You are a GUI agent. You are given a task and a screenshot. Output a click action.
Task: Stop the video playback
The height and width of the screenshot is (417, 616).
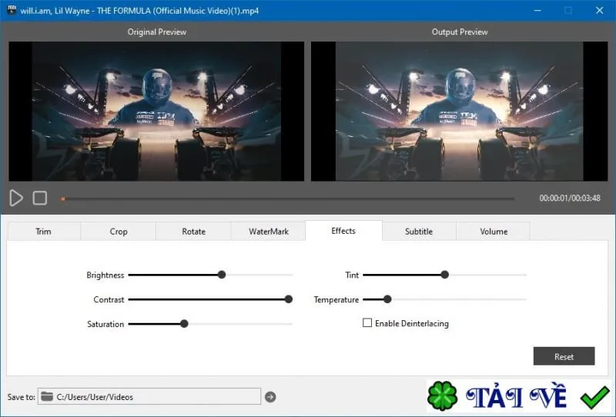tap(40, 198)
